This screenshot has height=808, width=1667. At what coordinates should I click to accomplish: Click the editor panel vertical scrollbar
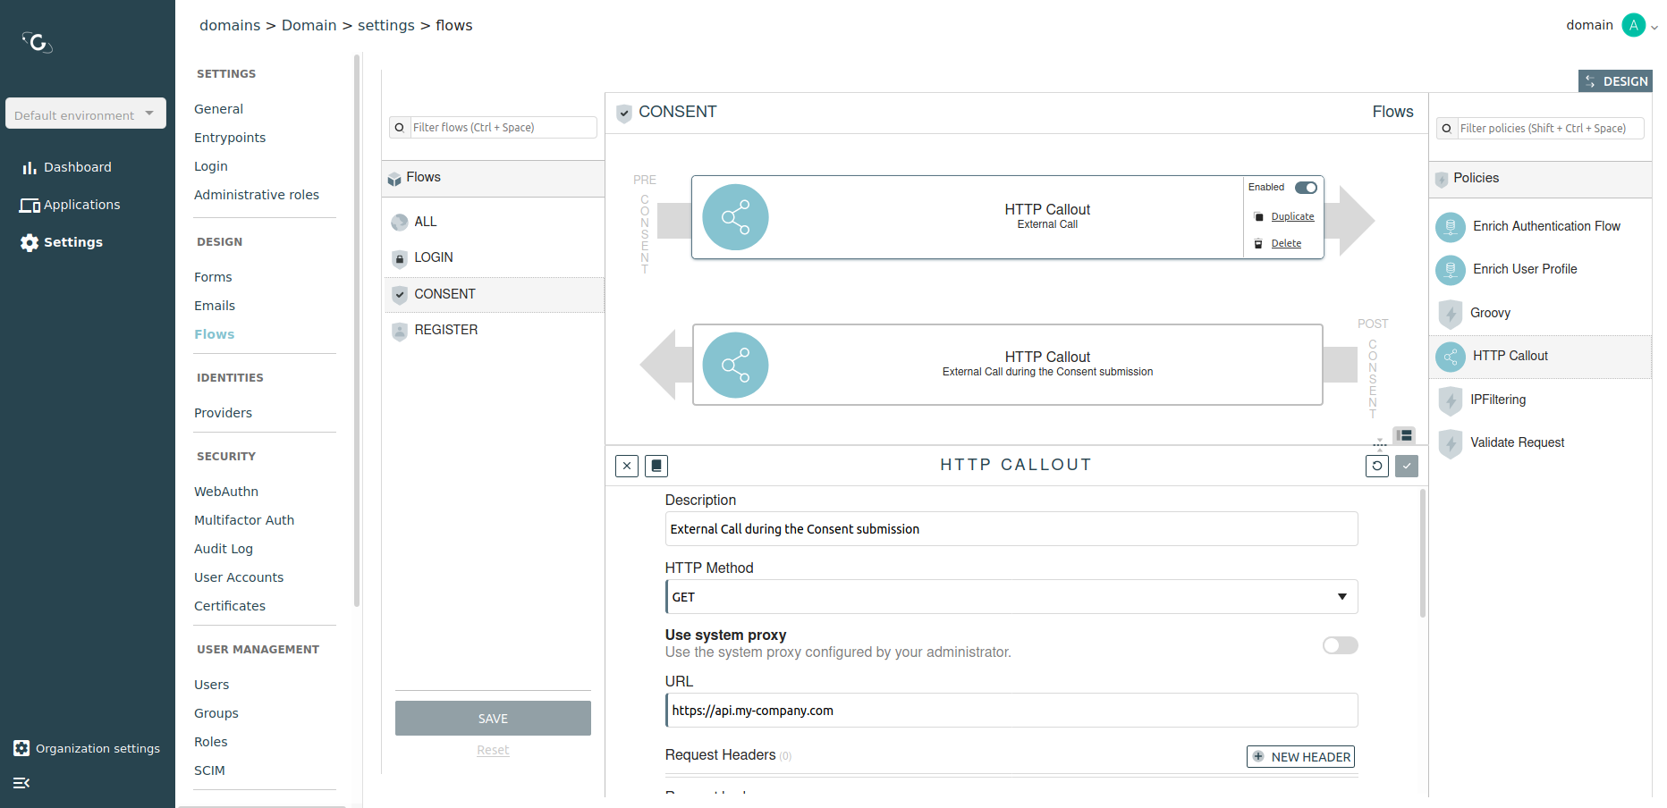pos(1422,554)
